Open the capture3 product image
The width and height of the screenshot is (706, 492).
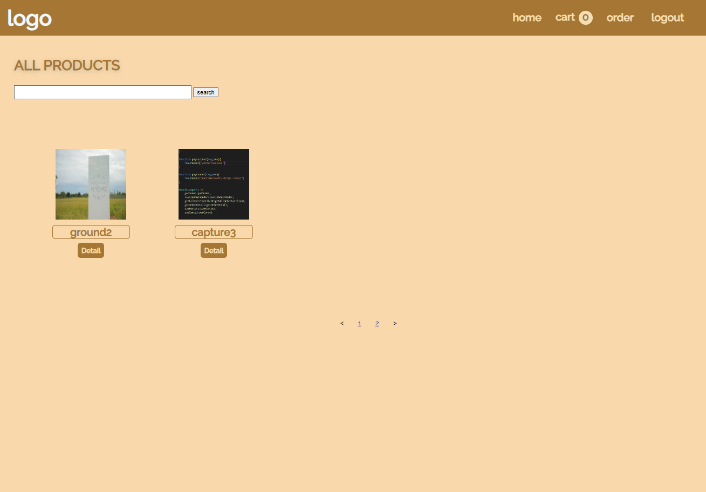(x=214, y=184)
